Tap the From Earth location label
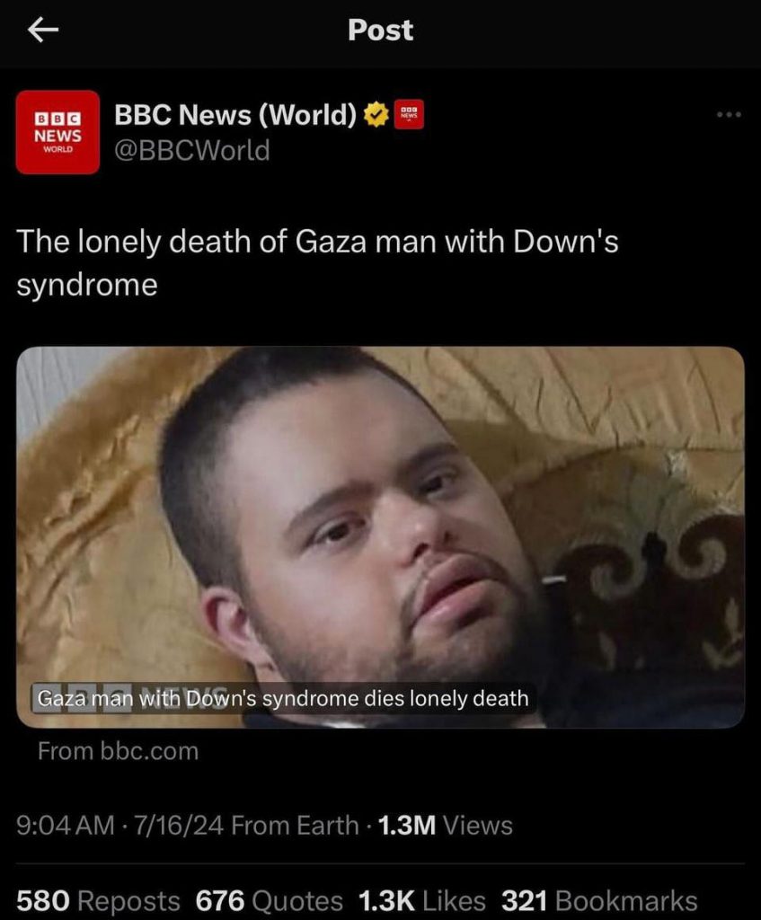The height and width of the screenshot is (920, 761). tap(295, 826)
